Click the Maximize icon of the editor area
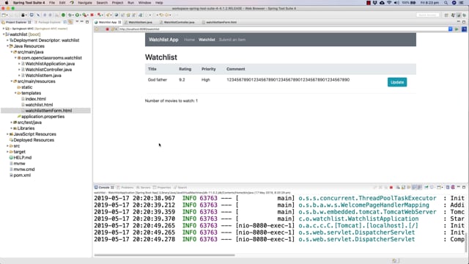This screenshot has height=264, width=469. click(464, 22)
